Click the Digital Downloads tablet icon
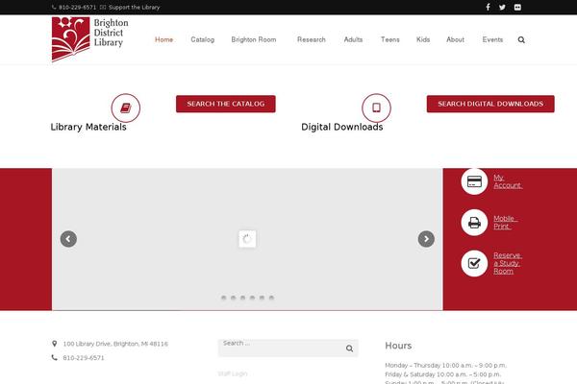577x384 pixels. click(x=376, y=108)
